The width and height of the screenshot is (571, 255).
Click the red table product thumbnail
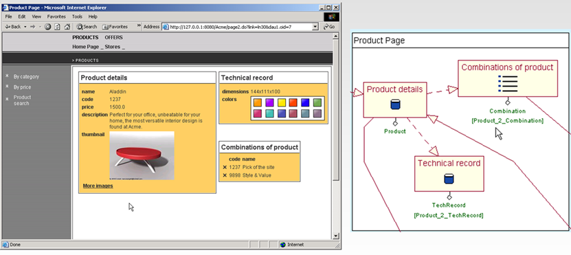(x=142, y=155)
